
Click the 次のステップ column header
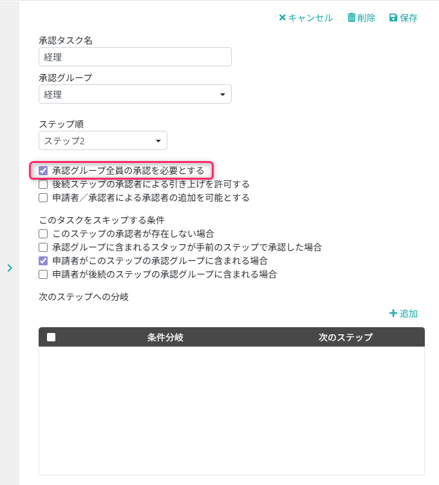point(345,338)
